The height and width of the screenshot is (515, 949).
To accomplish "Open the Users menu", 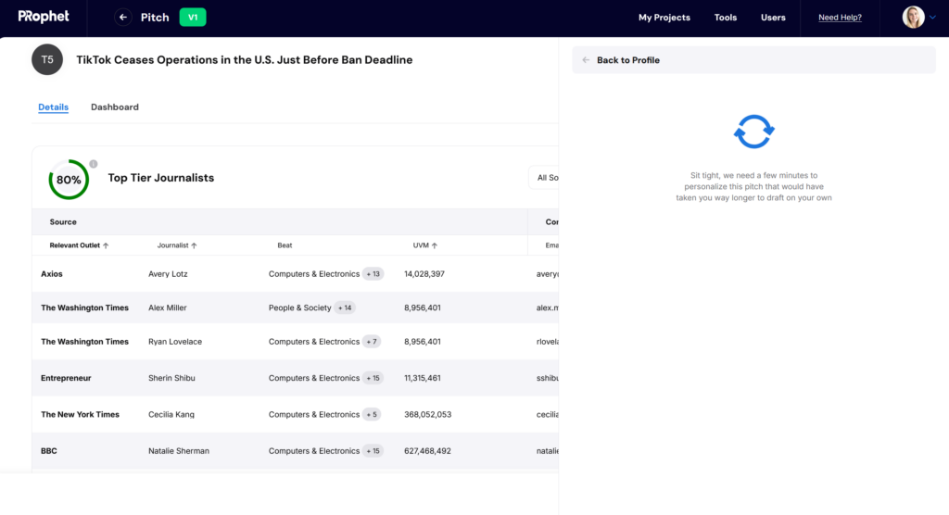I will [773, 18].
